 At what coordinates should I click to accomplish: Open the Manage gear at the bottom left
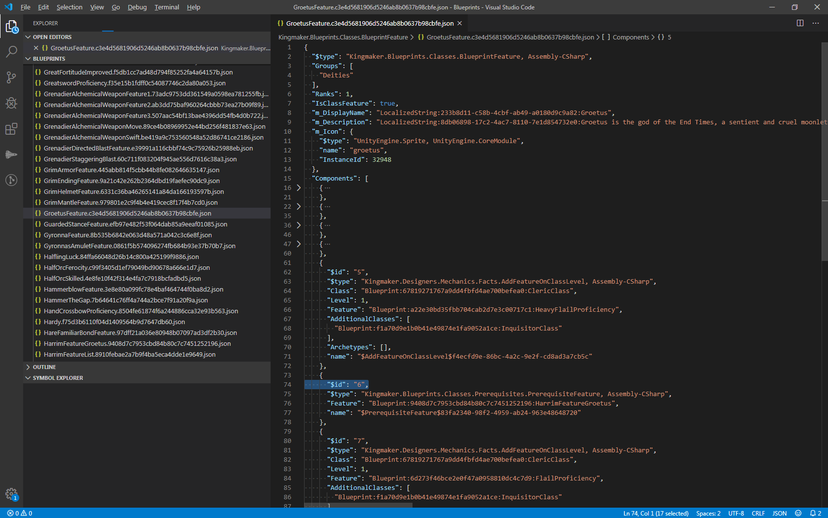coord(11,494)
